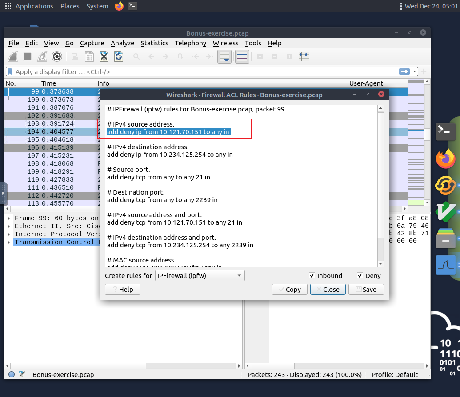Zoom out the main window text
The height and width of the screenshot is (397, 460).
click(x=275, y=56)
